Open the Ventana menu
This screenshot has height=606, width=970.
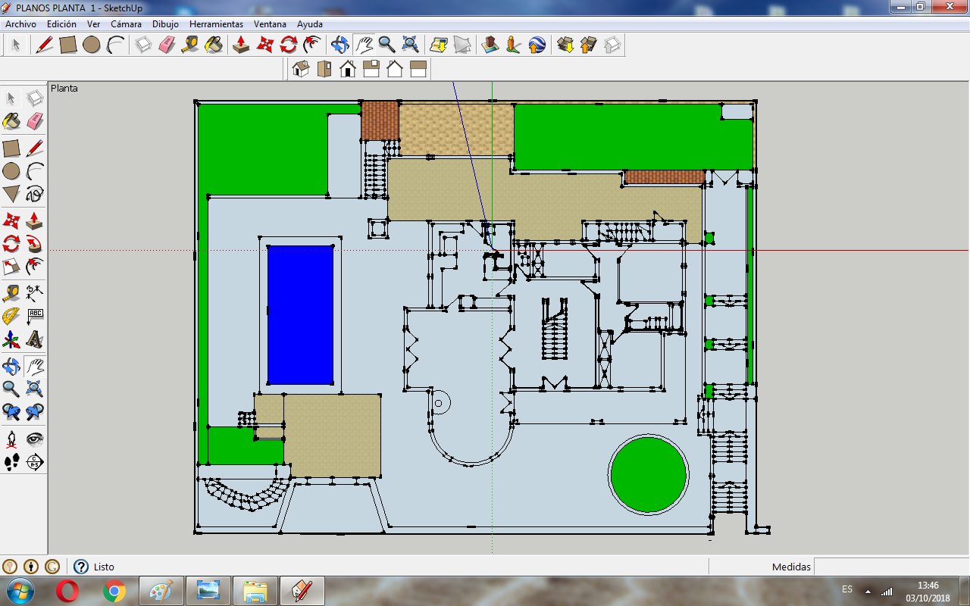pyautogui.click(x=270, y=24)
